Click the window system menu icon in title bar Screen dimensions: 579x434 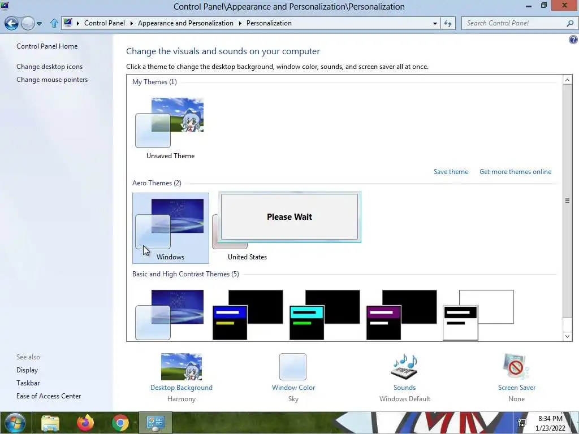click(5, 6)
